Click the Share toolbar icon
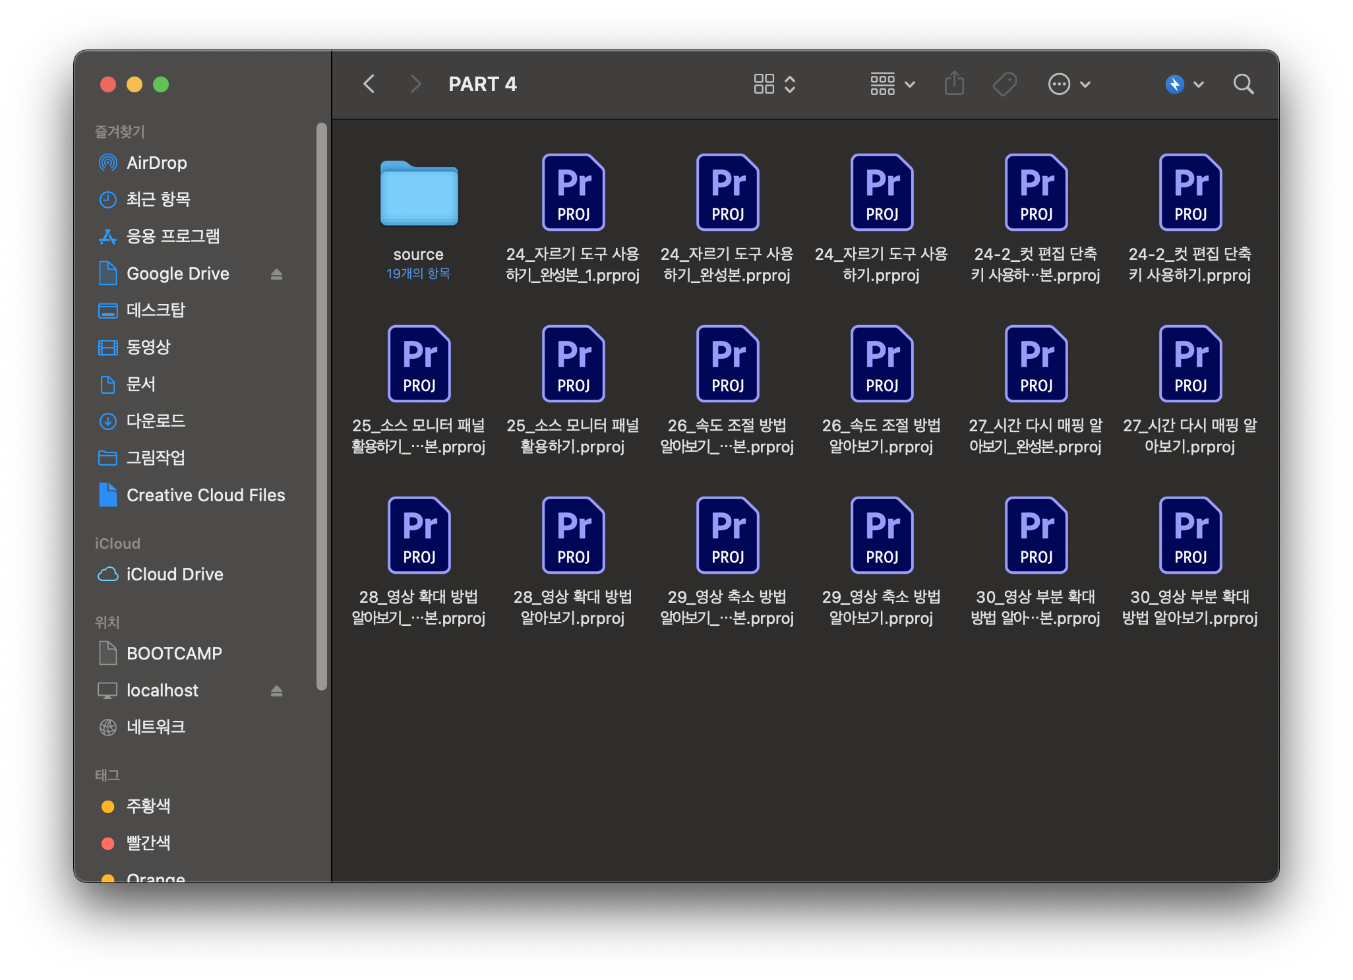Image resolution: width=1353 pixels, height=980 pixels. coord(954,84)
